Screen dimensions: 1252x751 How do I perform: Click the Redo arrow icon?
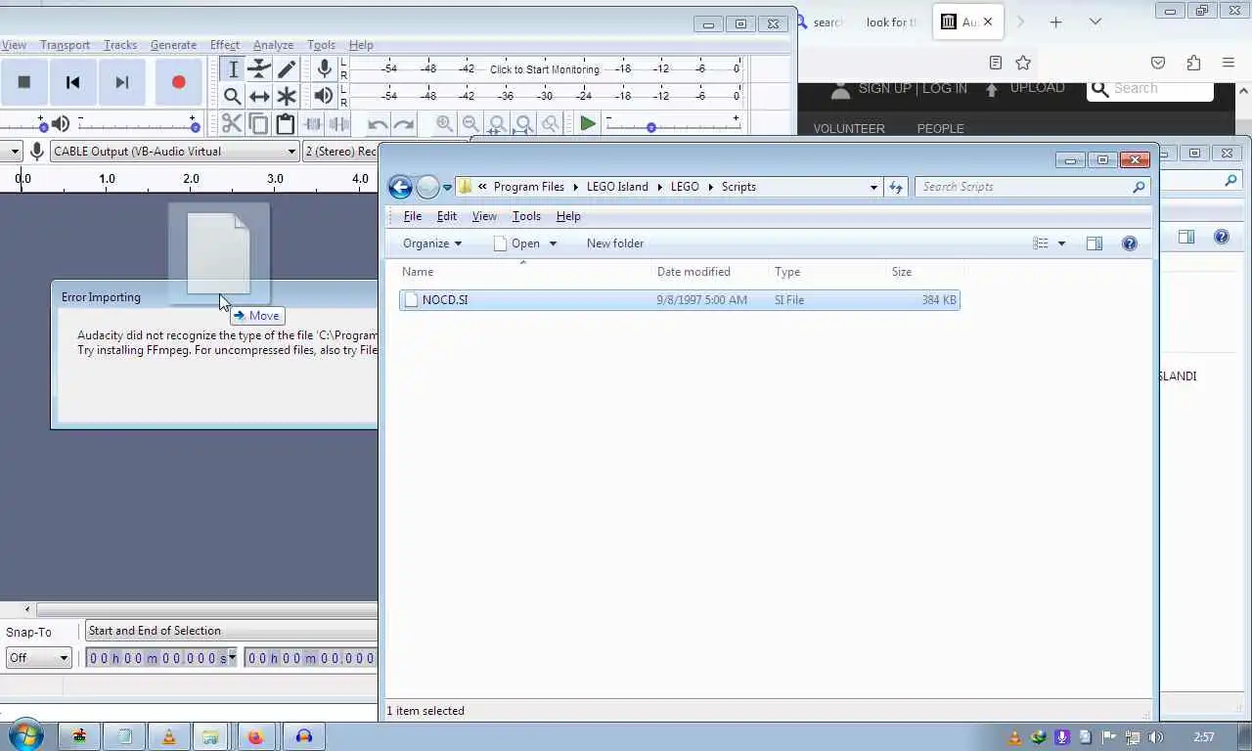(x=404, y=123)
